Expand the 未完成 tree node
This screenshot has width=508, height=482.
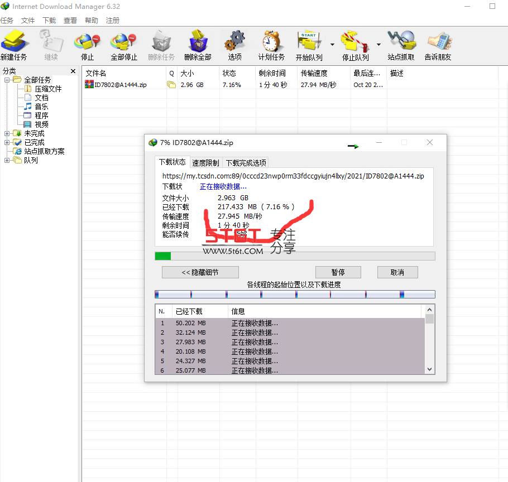[x=7, y=133]
